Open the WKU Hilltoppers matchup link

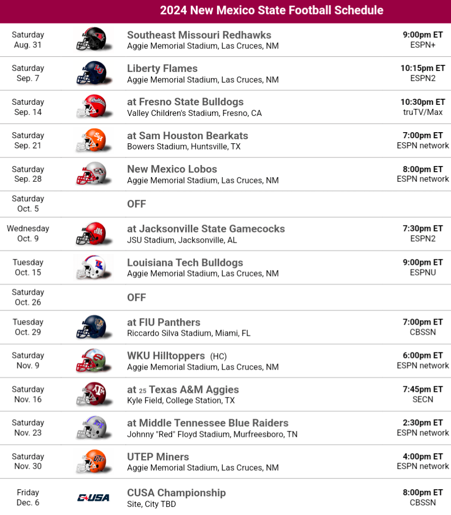166,356
